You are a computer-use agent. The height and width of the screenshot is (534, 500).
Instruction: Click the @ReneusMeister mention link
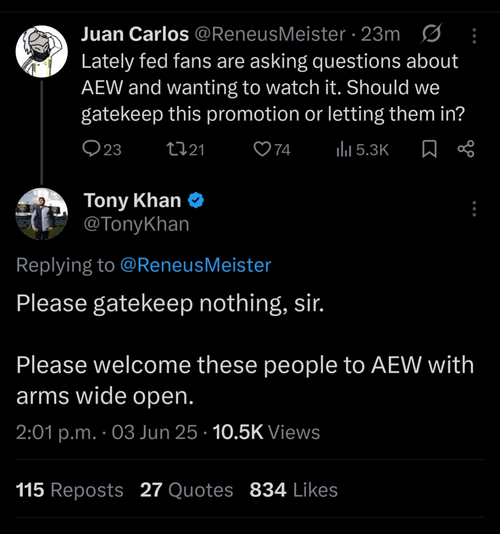(x=196, y=265)
